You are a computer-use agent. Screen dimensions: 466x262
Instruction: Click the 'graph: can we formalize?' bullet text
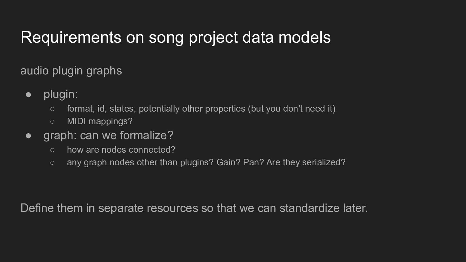click(108, 135)
